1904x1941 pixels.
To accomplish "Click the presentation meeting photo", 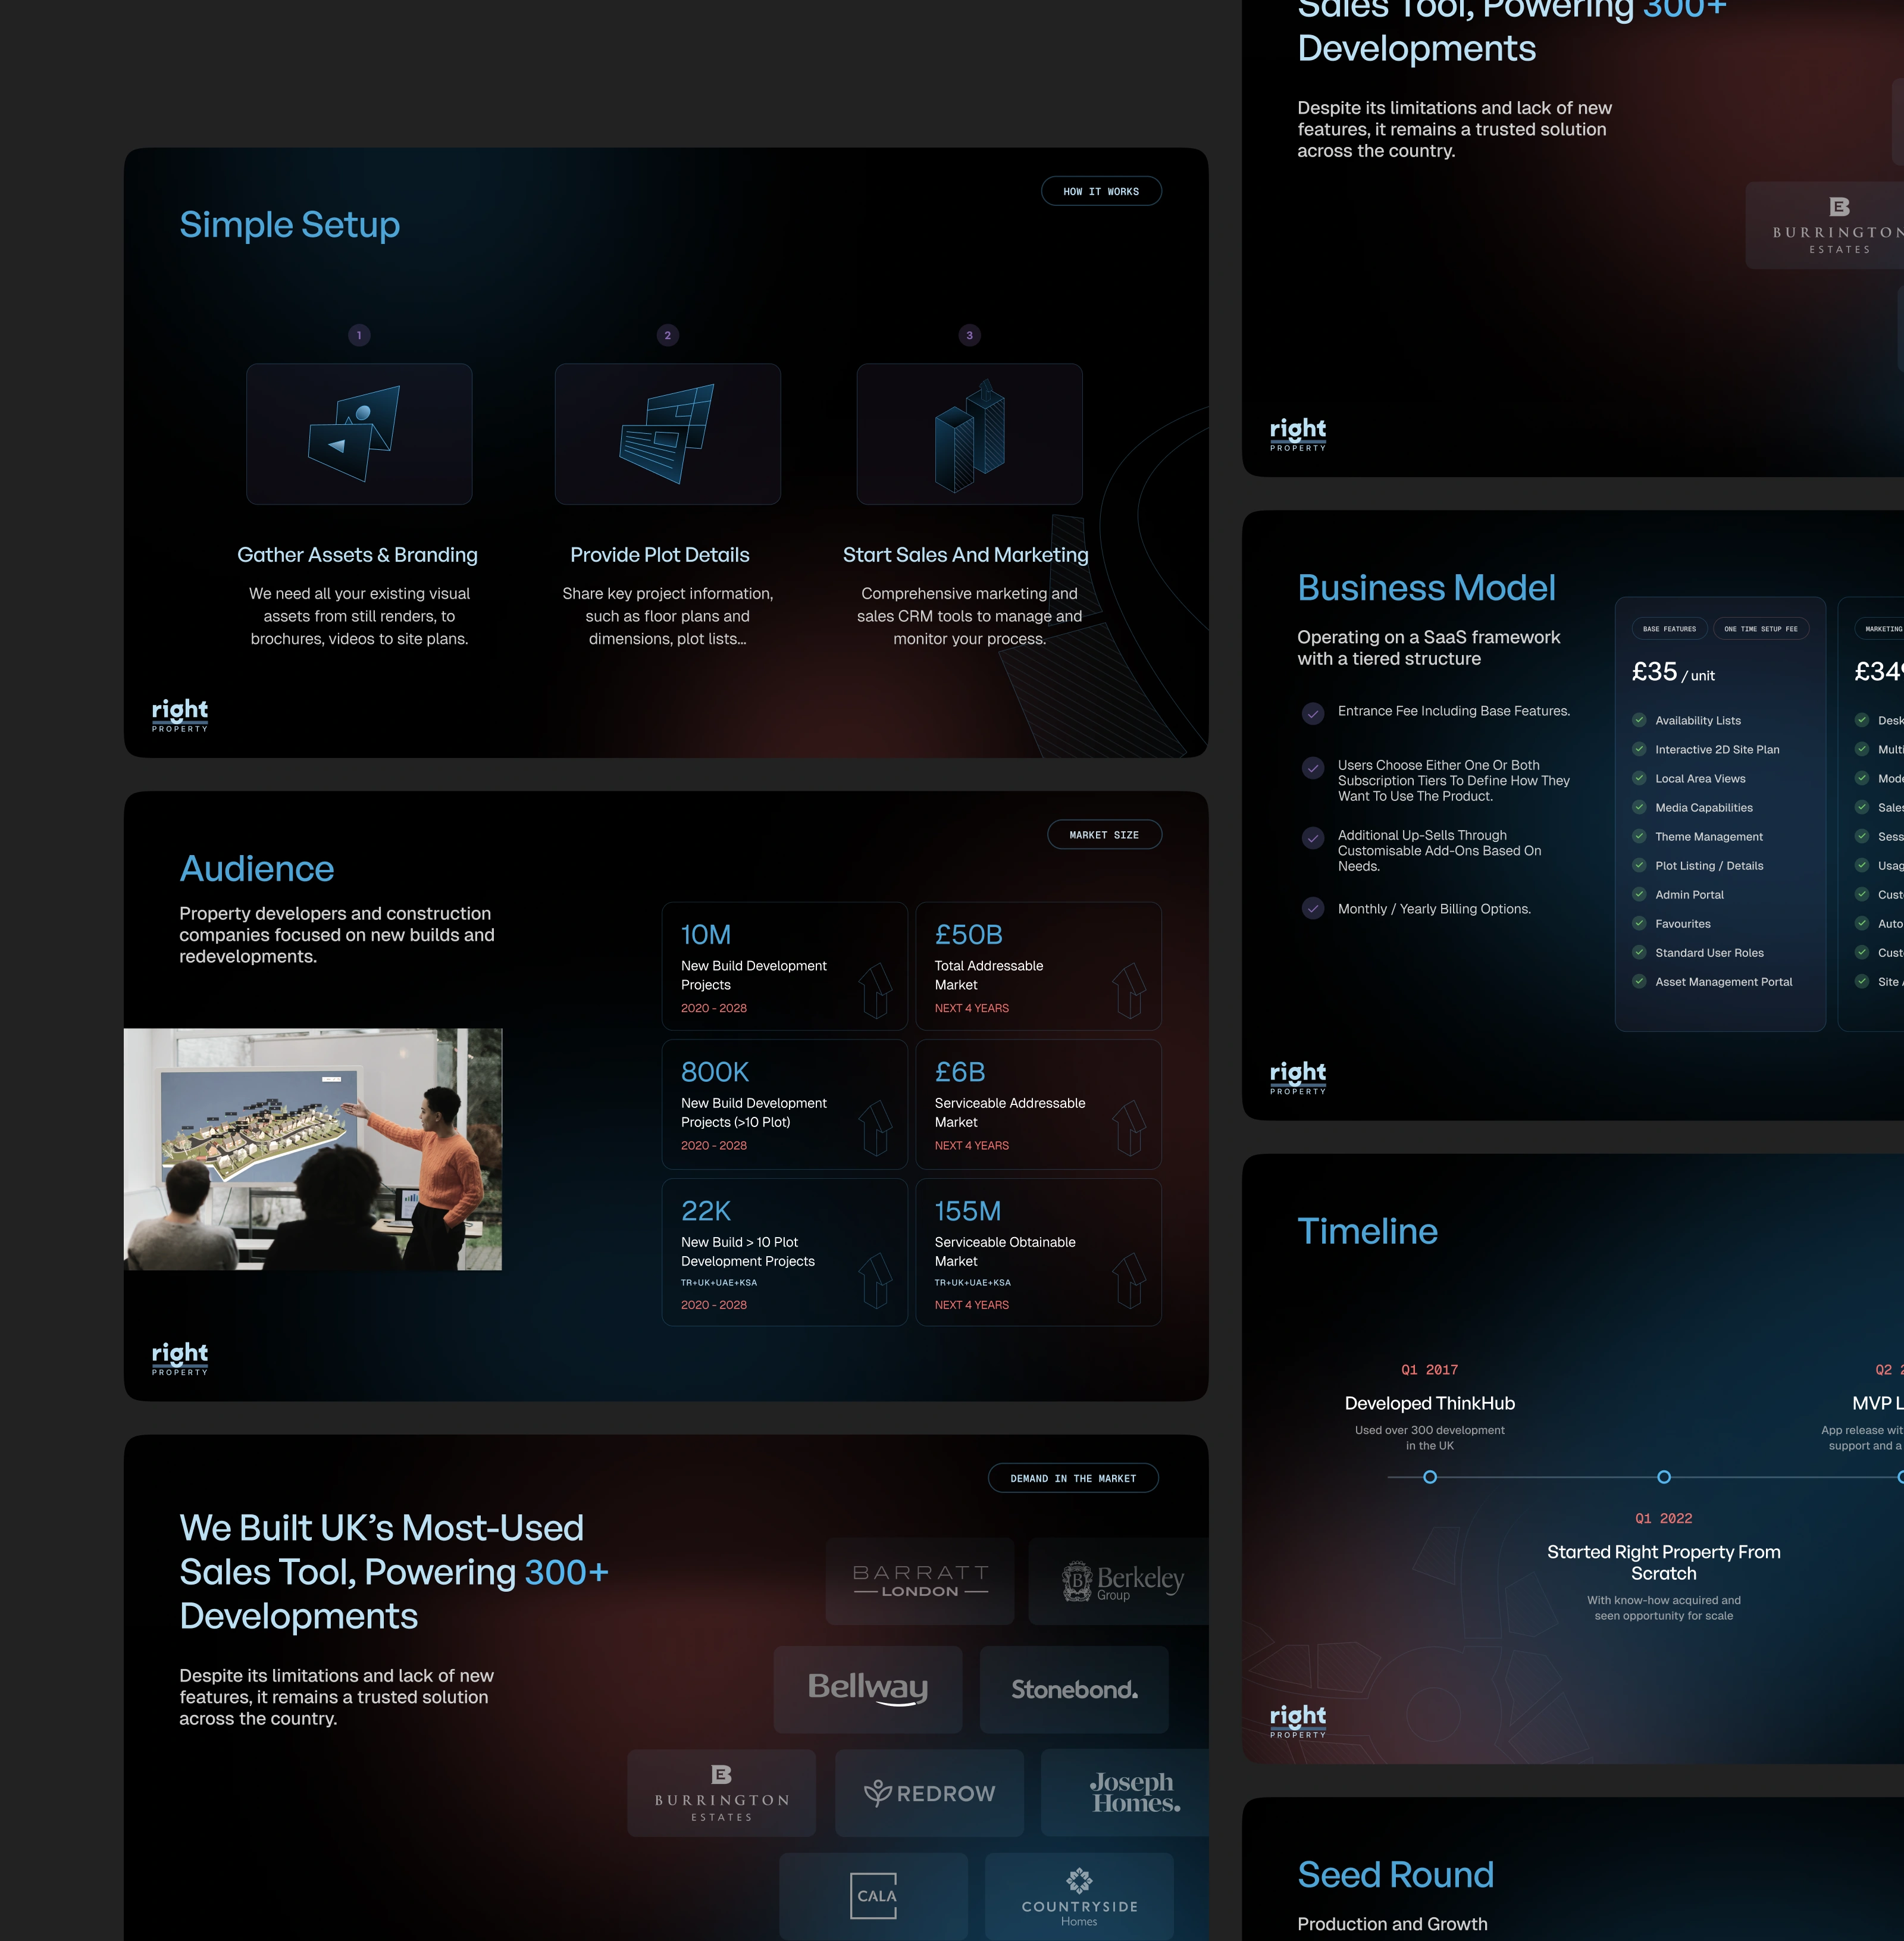I will [x=313, y=1149].
